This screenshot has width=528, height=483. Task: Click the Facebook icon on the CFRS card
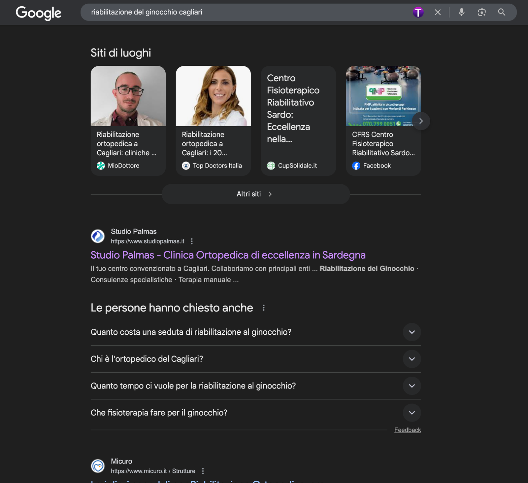pyautogui.click(x=356, y=166)
